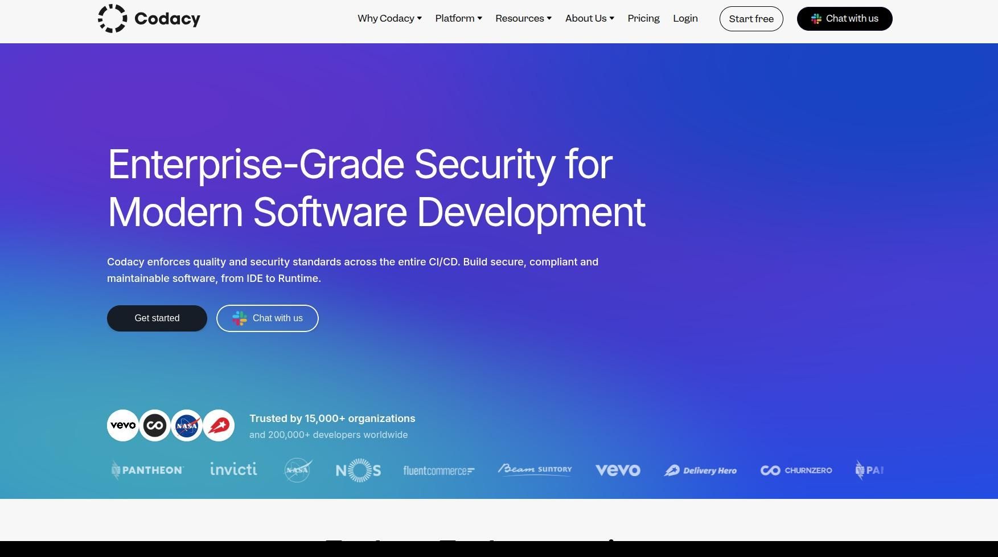Click the Beam Suntory logo
This screenshot has height=557, width=998.
[535, 469]
